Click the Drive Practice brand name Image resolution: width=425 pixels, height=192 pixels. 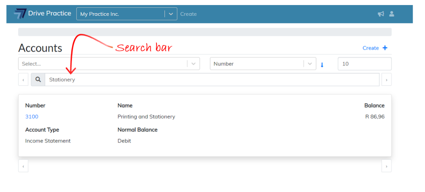point(50,14)
